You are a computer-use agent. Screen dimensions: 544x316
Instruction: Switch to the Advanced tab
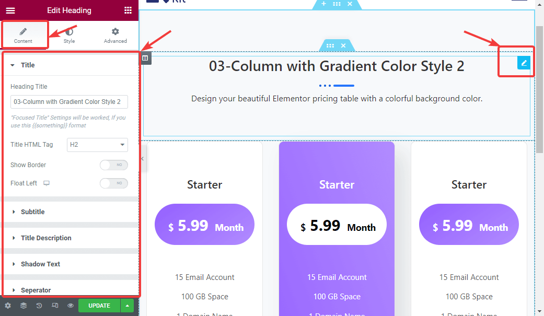pyautogui.click(x=115, y=36)
